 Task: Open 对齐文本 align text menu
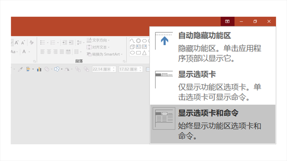98,47
